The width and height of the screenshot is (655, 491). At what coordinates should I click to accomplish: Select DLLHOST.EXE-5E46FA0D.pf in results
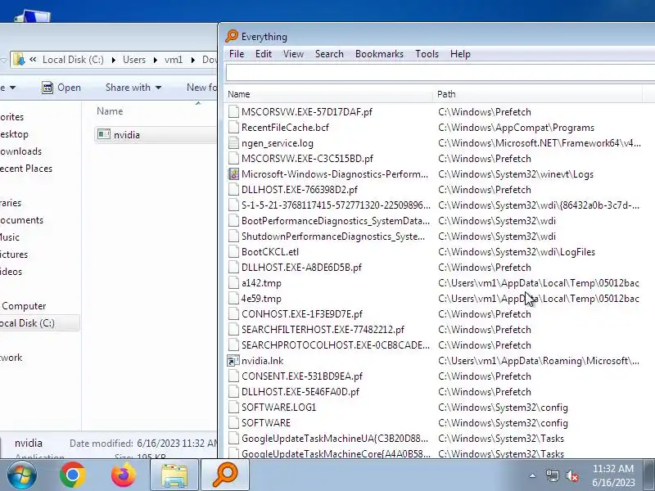coord(300,392)
